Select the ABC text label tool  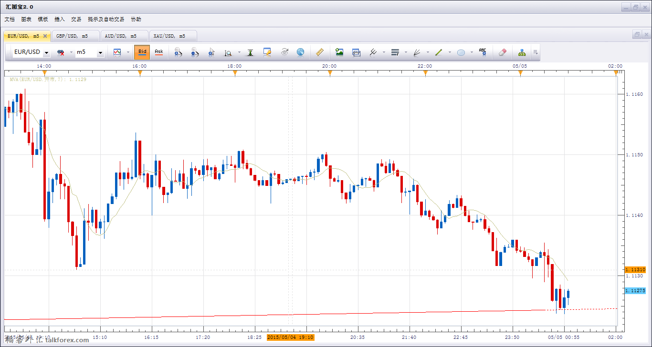[x=483, y=52]
